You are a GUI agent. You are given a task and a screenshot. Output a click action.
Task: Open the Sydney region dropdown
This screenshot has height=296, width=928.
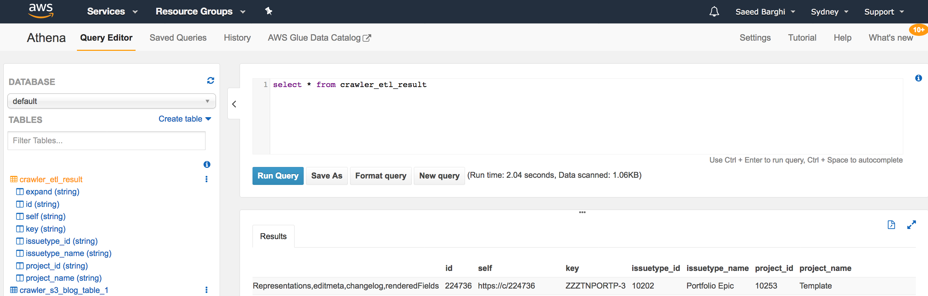coord(830,12)
